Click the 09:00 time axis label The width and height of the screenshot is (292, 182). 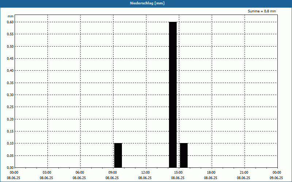point(112,173)
